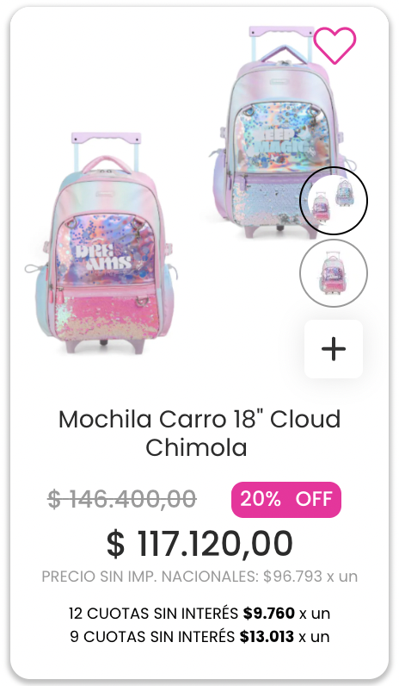The image size is (399, 686).
Task: Click the crossed-out $ 146.400,00 price
Action: [122, 499]
